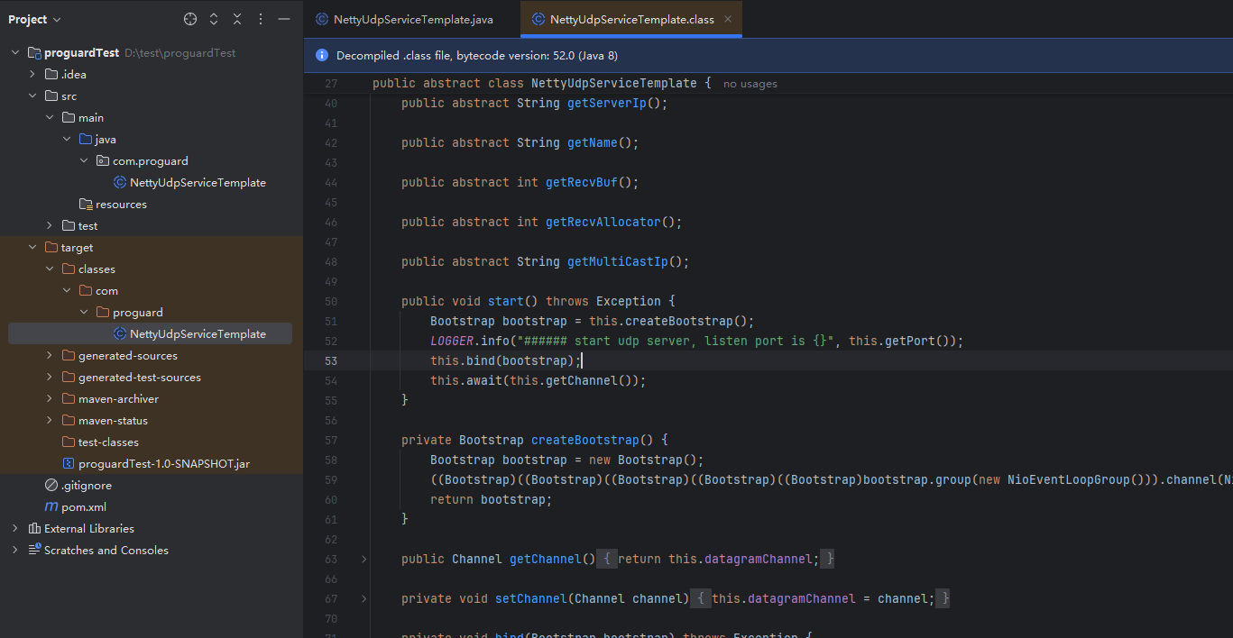This screenshot has height=638, width=1233.
Task: Click getMultiCastIp method name
Action: 617,262
